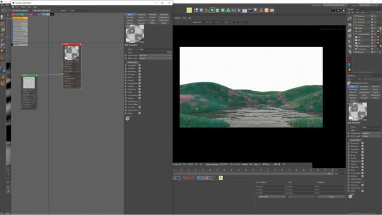Toggle Opacity checkbox in Node Editor
The width and height of the screenshot is (382, 215).
pos(140,86)
